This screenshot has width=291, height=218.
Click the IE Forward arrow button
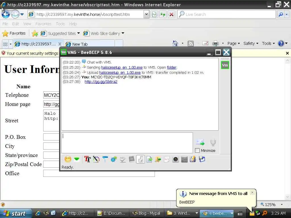point(15,14)
